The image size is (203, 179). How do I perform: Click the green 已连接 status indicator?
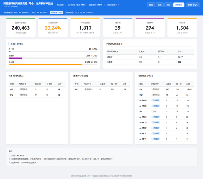60,5
